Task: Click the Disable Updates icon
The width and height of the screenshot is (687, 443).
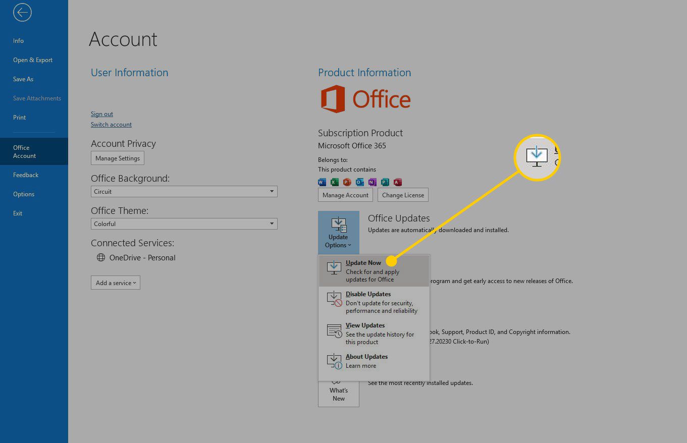Action: [334, 299]
